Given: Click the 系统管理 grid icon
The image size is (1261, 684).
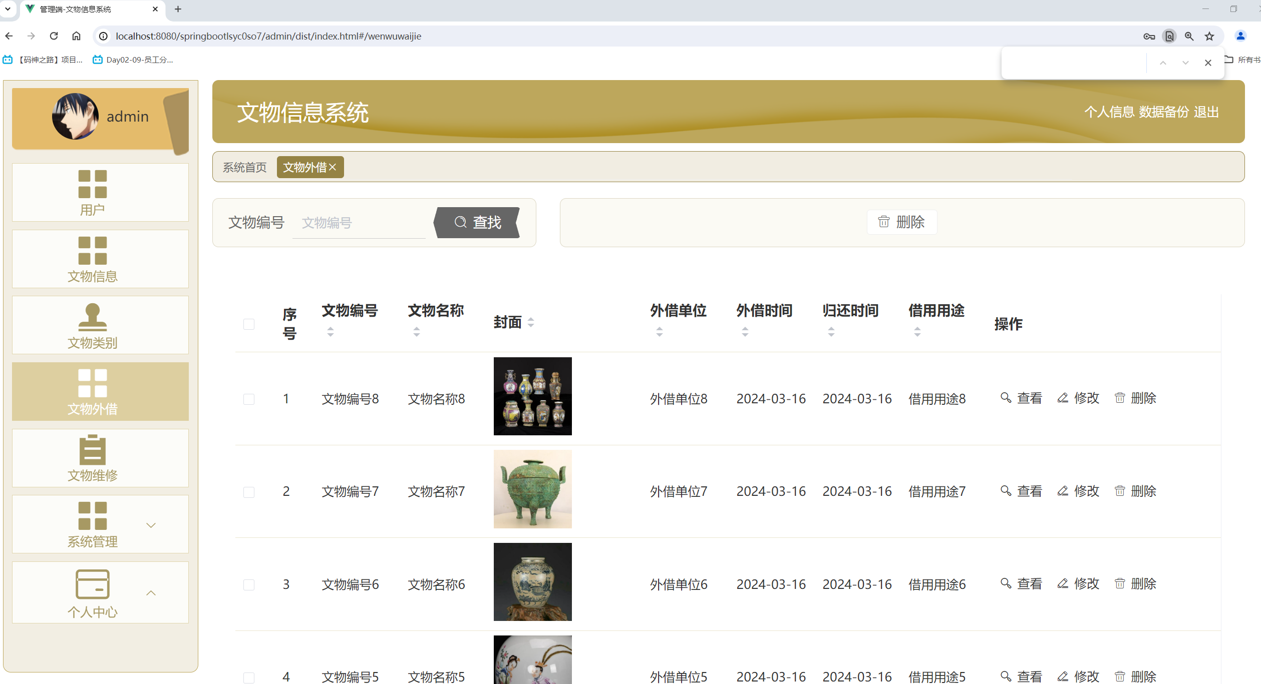Looking at the screenshot, I should coord(93,516).
